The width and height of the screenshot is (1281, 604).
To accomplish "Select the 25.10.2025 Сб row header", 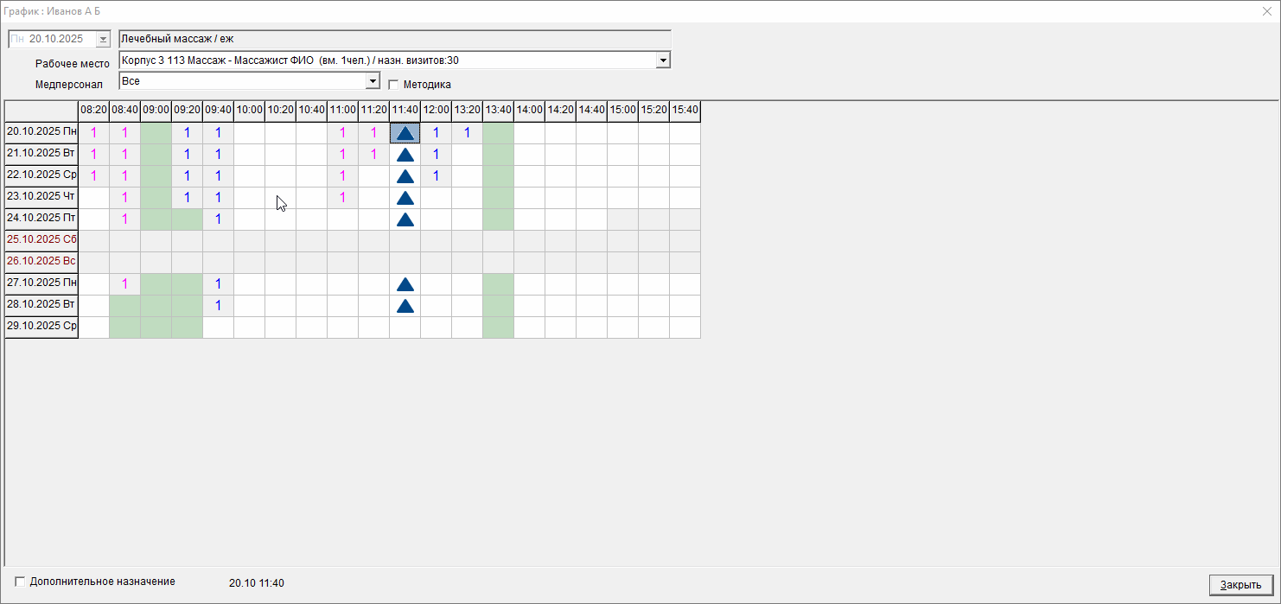I will coord(41,239).
